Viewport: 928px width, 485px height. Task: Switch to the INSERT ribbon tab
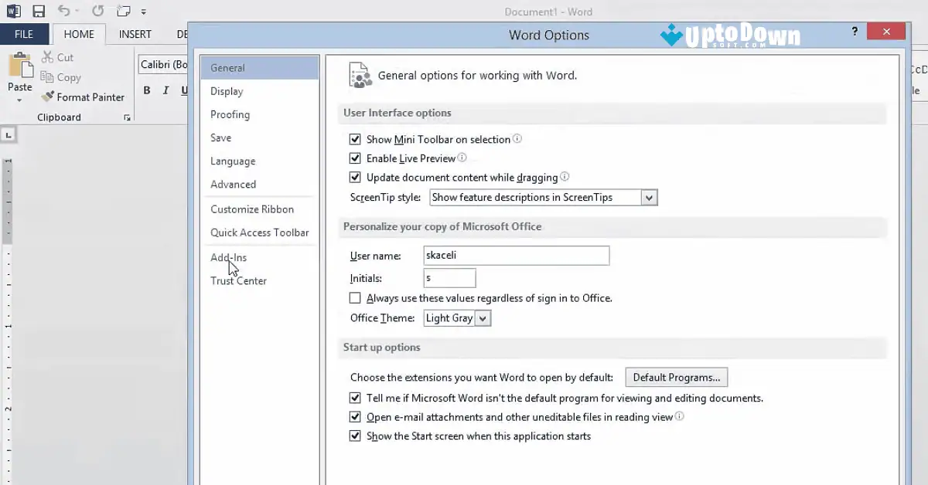pos(134,34)
